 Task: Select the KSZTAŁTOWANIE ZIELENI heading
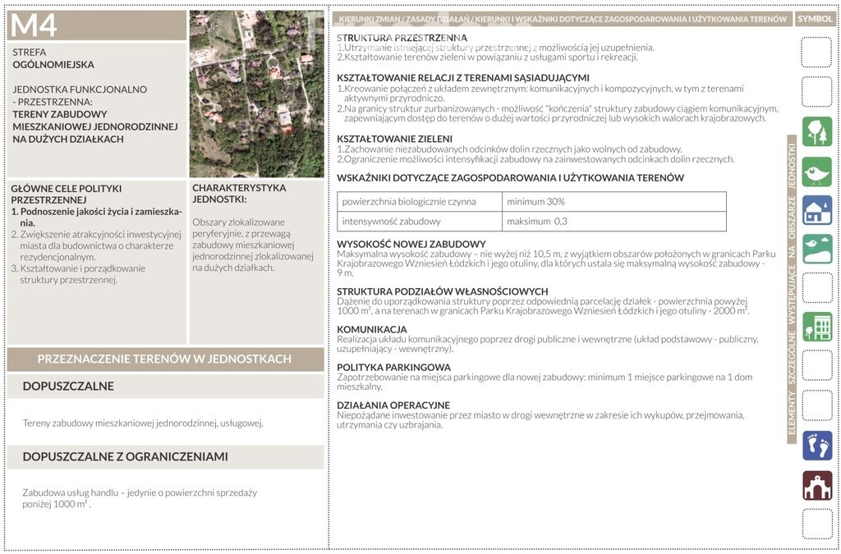(x=394, y=140)
